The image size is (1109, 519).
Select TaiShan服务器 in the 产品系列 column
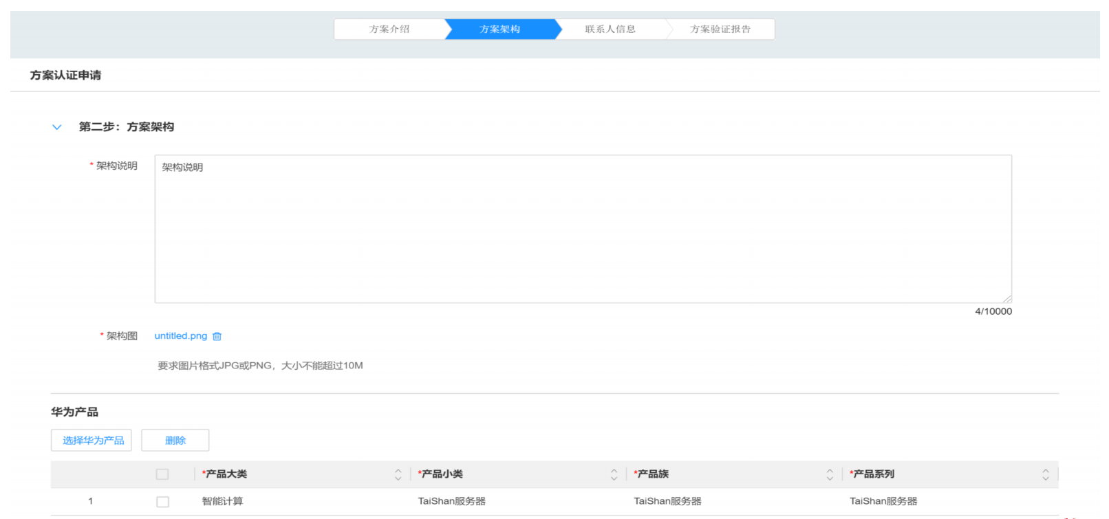(883, 501)
